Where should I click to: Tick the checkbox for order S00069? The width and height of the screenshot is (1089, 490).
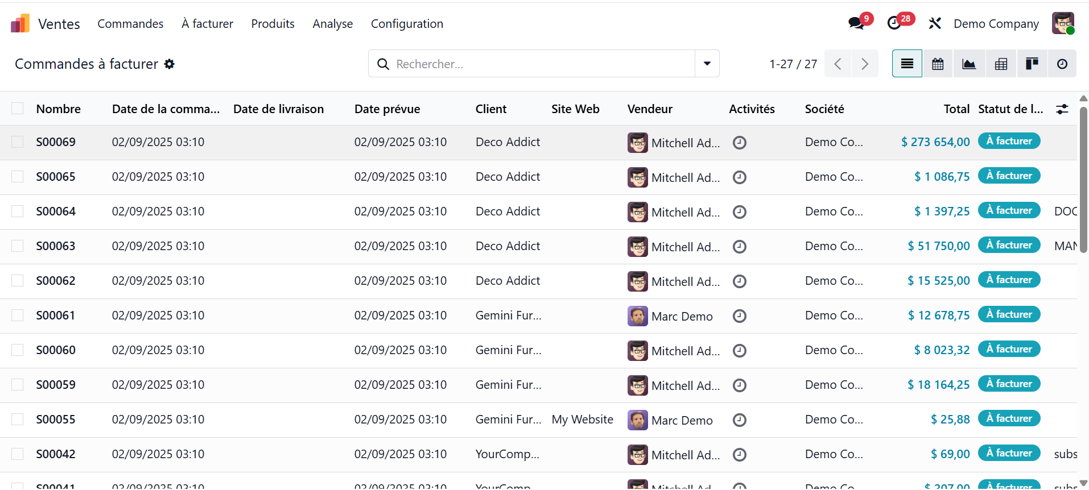(18, 142)
